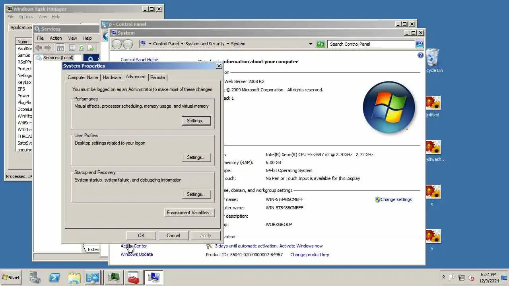The image size is (509, 286).
Task: Click the Change settings link
Action: click(x=396, y=199)
